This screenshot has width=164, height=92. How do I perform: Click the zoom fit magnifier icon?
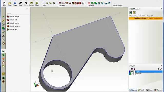click(54, 3)
